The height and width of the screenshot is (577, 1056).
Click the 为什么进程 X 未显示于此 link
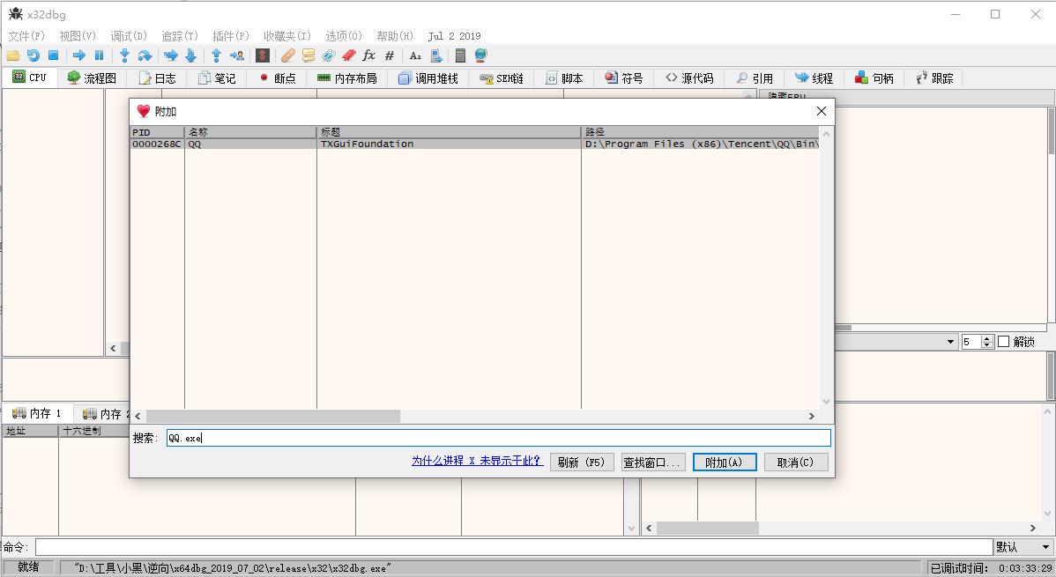pyautogui.click(x=476, y=461)
